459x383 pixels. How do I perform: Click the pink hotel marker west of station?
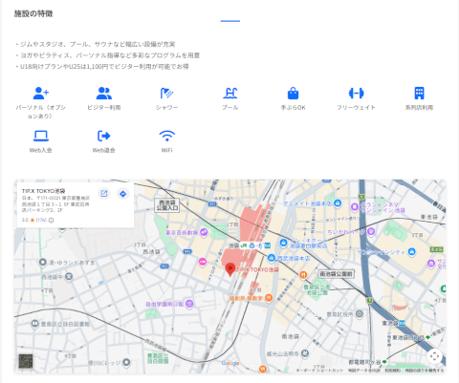pos(203,262)
